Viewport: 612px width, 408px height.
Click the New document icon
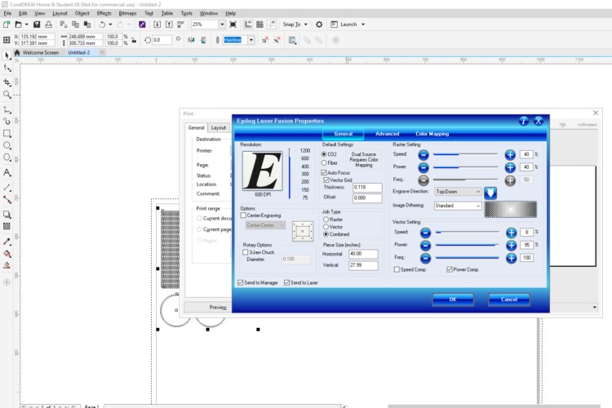(7, 24)
